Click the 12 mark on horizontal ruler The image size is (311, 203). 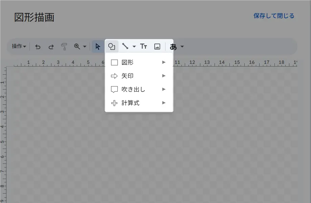[x=192, y=62]
